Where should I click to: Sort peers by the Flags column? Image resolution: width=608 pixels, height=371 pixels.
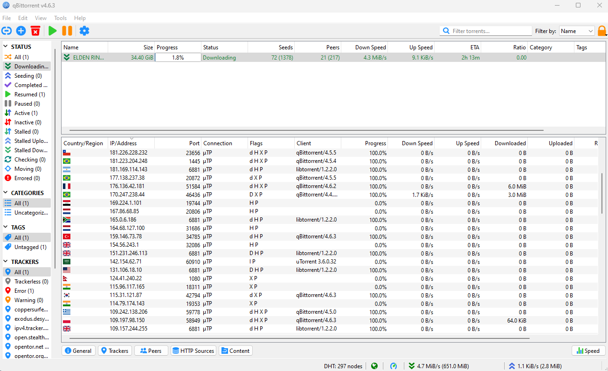271,143
